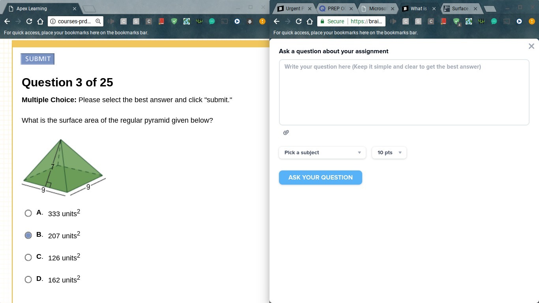Image resolution: width=539 pixels, height=303 pixels.
Task: Click the speaker extension icon in Apex window
Action: click(x=111, y=21)
